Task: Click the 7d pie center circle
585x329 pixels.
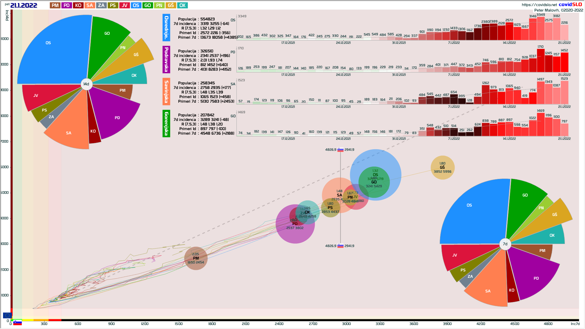Action: [x=505, y=244]
